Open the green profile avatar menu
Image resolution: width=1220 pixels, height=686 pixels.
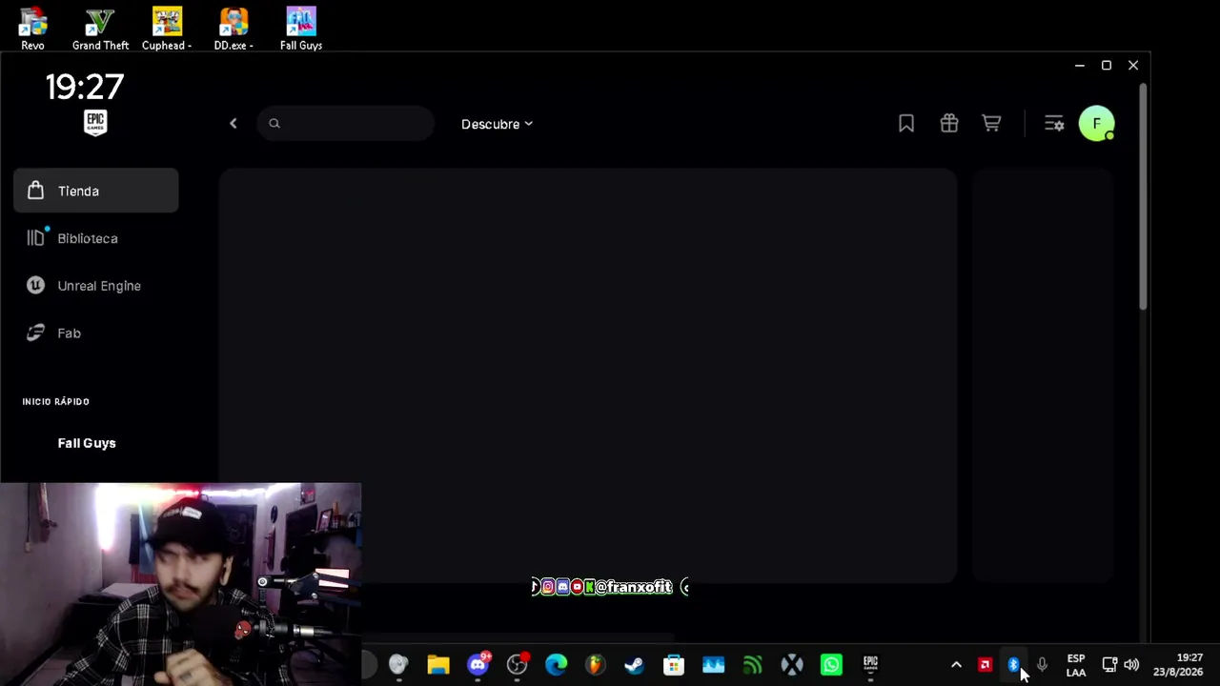[1096, 124]
